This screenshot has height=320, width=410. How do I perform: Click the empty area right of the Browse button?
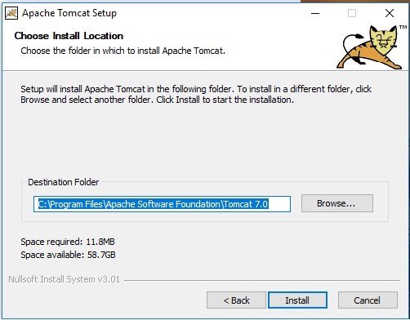(381, 203)
